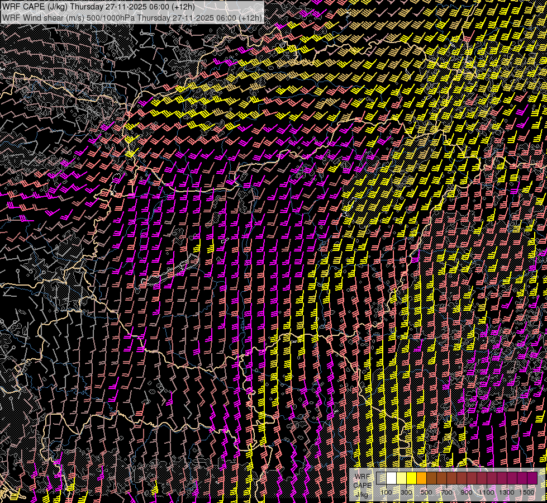Pick the bright yellow CAPE legend swatch

pyautogui.click(x=412, y=478)
